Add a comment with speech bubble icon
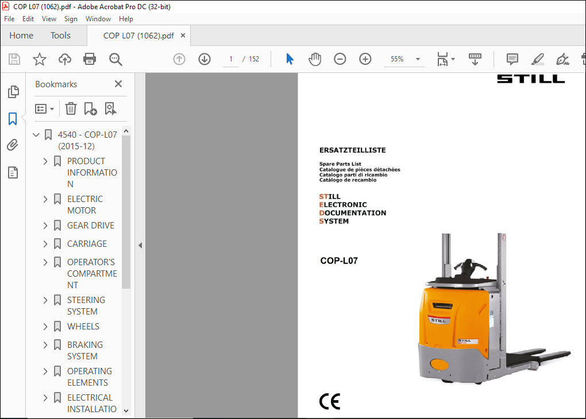Image resolution: width=586 pixels, height=419 pixels. (x=512, y=59)
